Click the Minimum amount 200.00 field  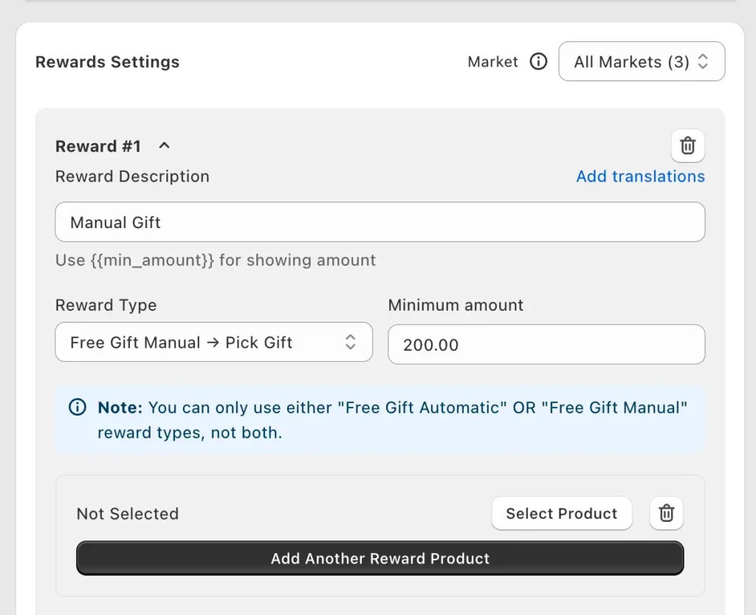tap(546, 344)
